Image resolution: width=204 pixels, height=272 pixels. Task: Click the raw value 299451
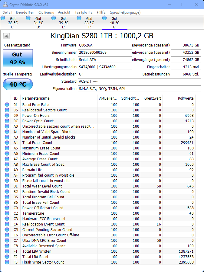pyautogui.click(x=187, y=142)
